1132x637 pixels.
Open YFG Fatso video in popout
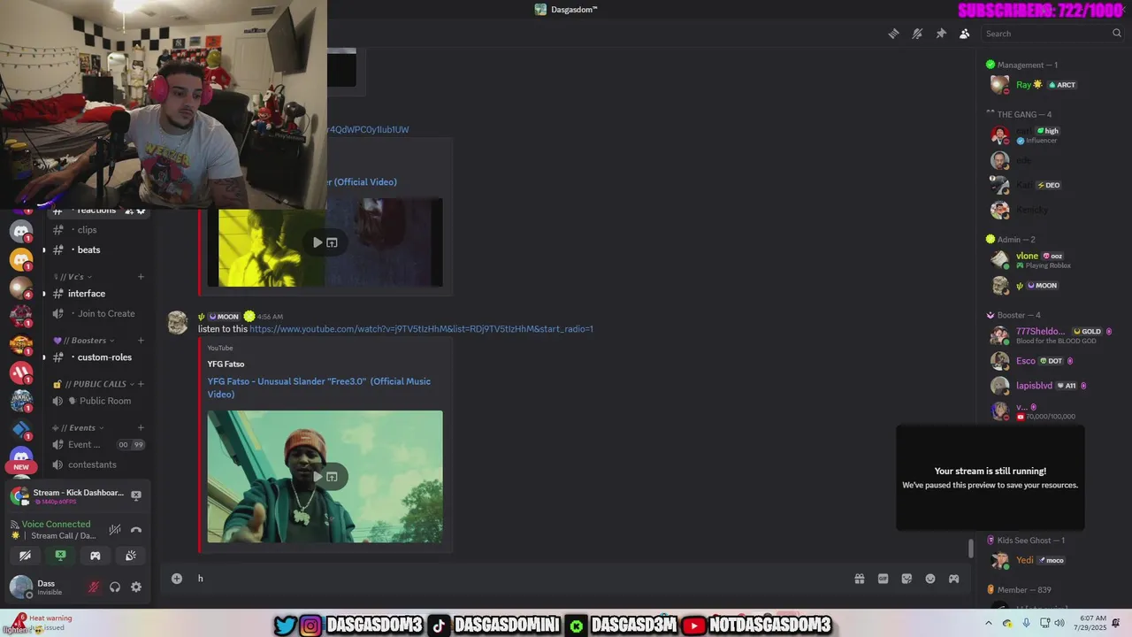click(332, 477)
